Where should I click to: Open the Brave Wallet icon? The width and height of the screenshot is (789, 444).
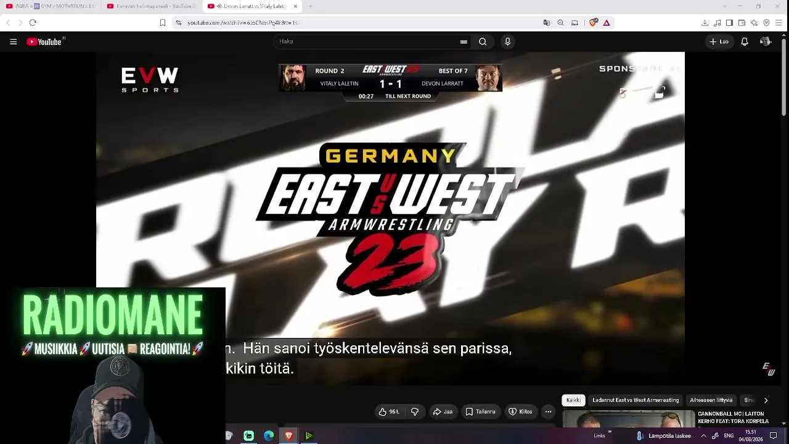(x=742, y=23)
